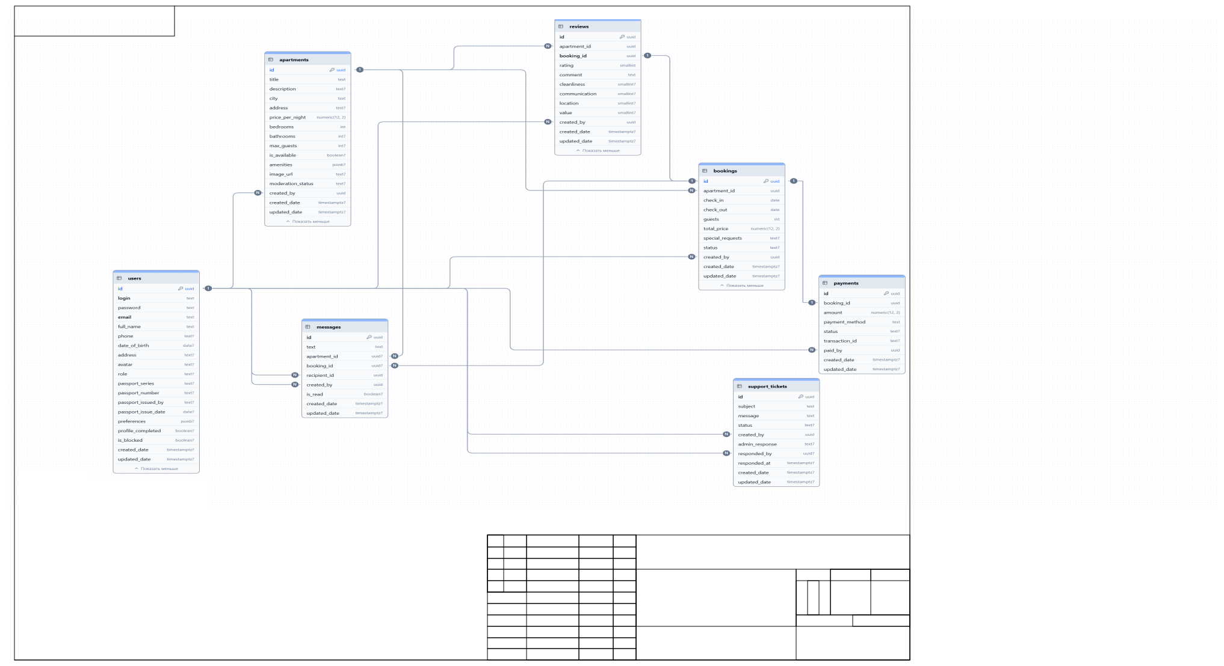The width and height of the screenshot is (1224, 666).
Task: Select price_per_night field in apartments table
Action: (x=288, y=117)
